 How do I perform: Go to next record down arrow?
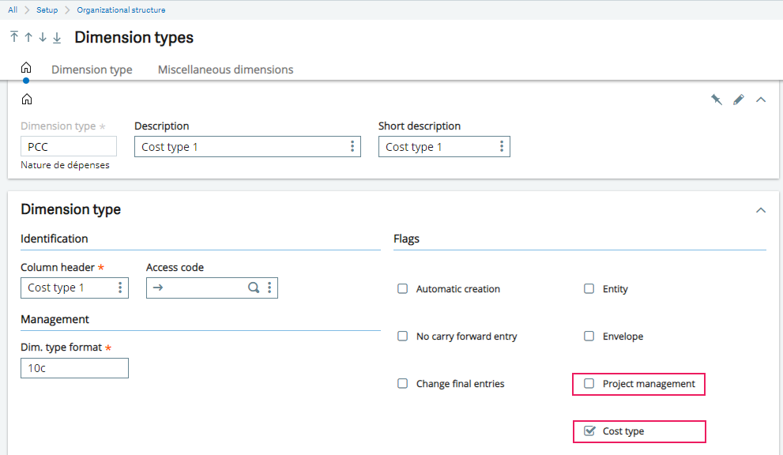(x=43, y=37)
